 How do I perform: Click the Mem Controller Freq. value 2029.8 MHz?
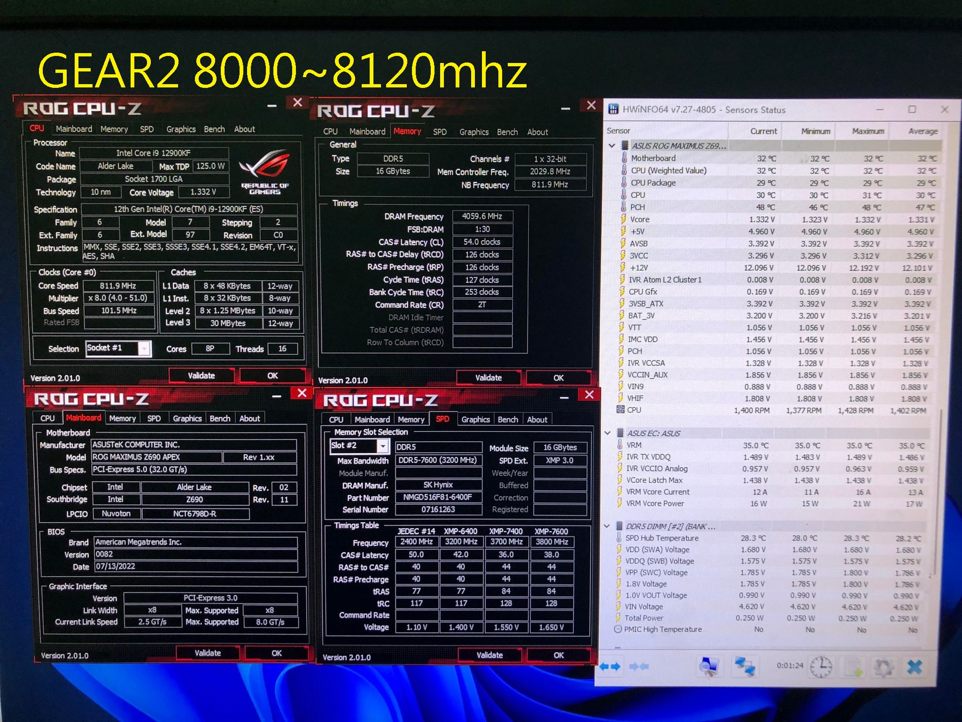coord(551,172)
